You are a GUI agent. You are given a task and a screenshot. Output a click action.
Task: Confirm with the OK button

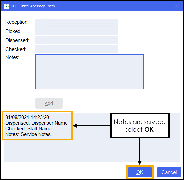coord(140,172)
